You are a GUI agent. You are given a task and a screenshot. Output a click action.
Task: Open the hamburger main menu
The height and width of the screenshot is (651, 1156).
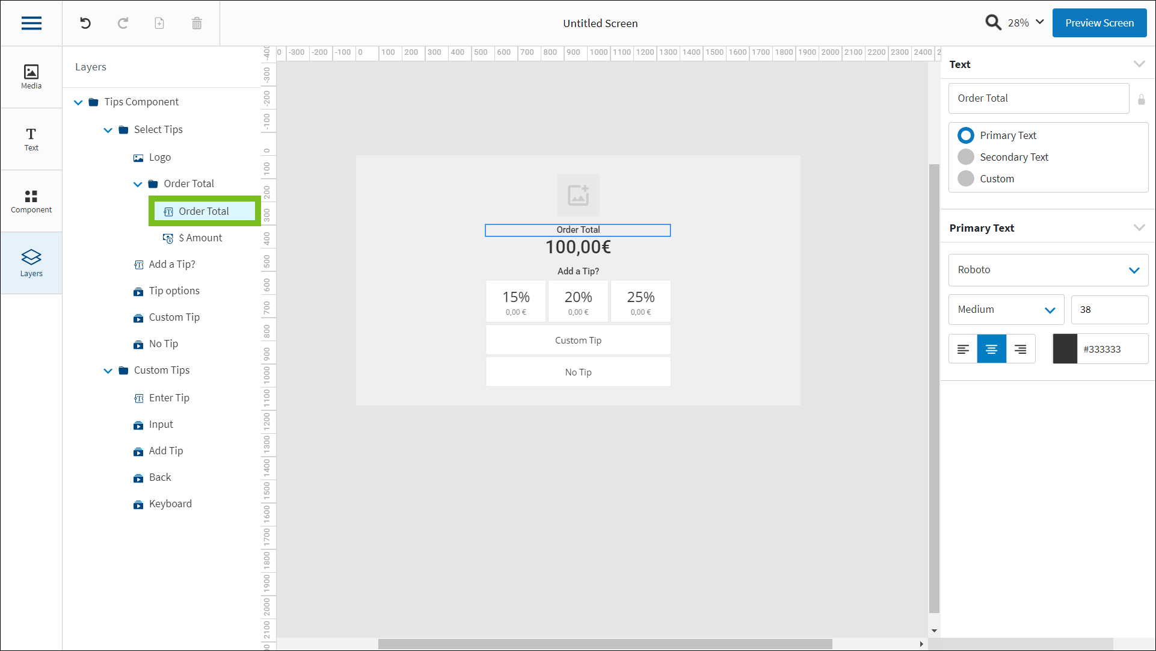click(x=31, y=23)
